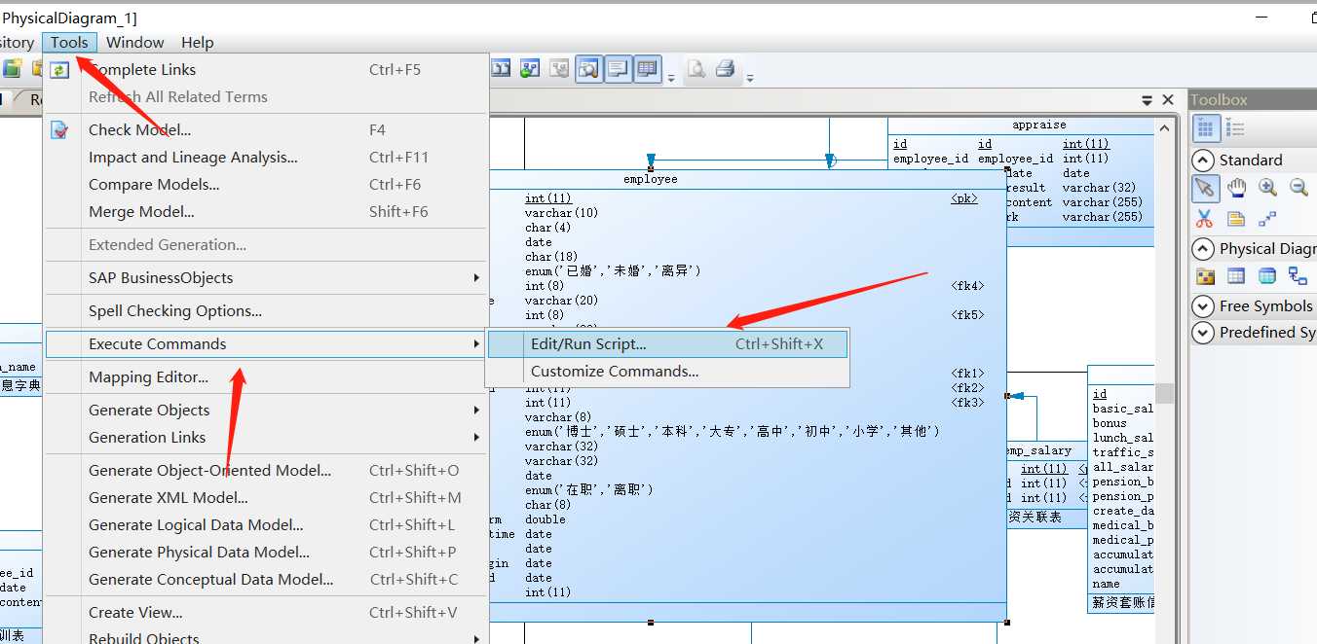The image size is (1317, 644).
Task: Select the scissors Delete tool
Action: [1205, 219]
